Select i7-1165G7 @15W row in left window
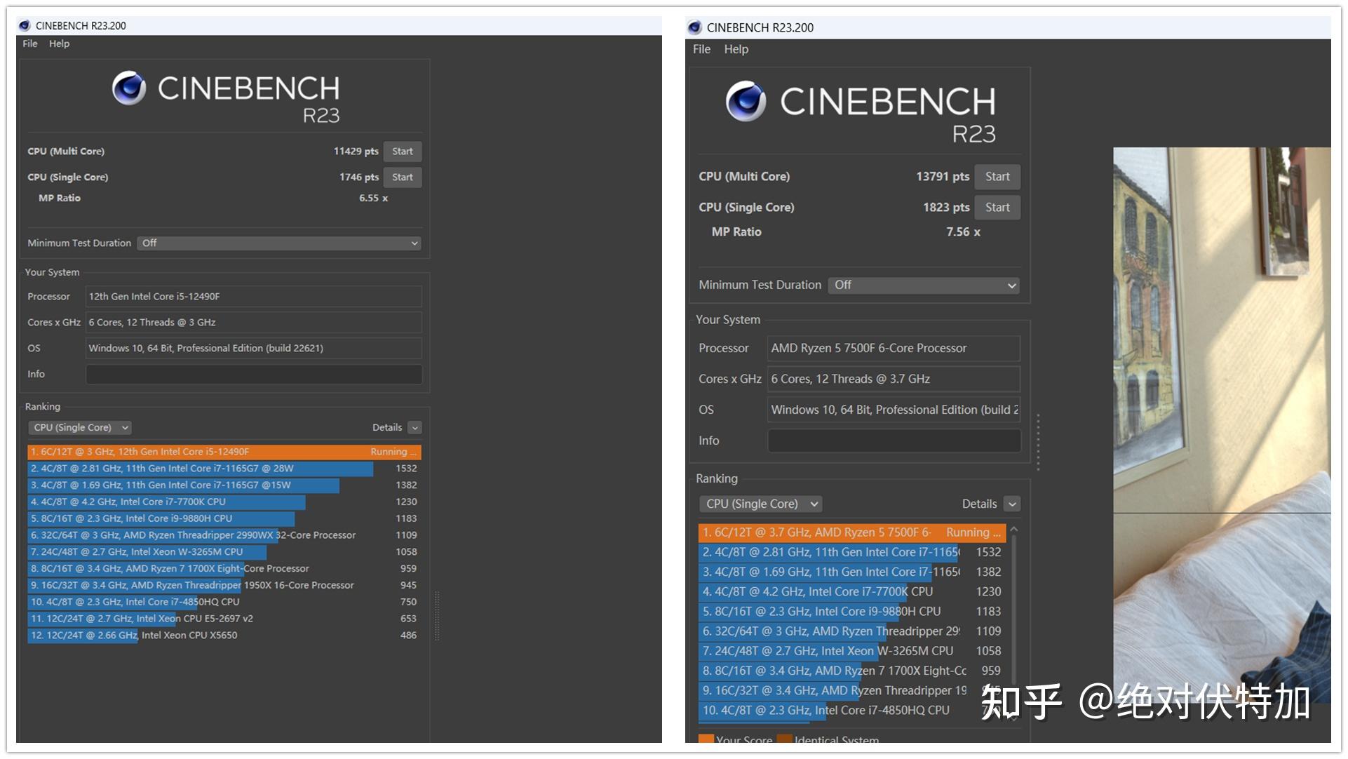1348x759 pixels. pos(224,485)
